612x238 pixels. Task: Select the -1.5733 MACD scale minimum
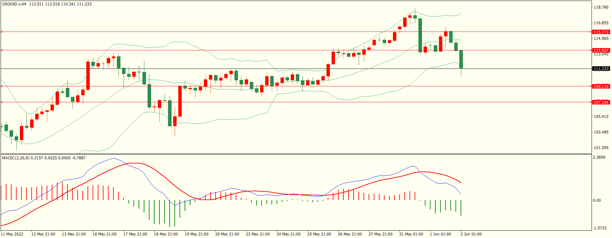(x=600, y=228)
